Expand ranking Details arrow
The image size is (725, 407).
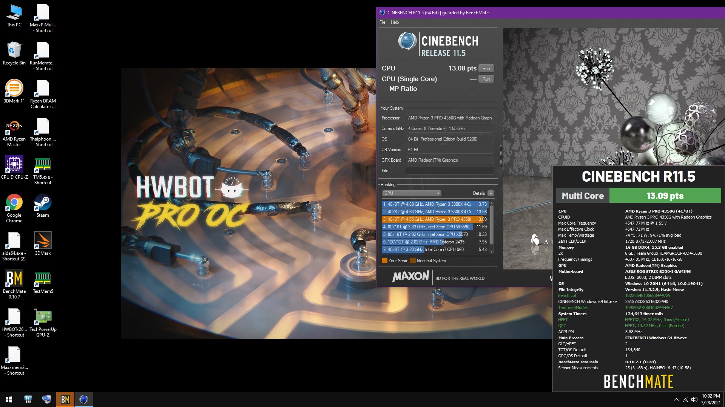point(491,193)
